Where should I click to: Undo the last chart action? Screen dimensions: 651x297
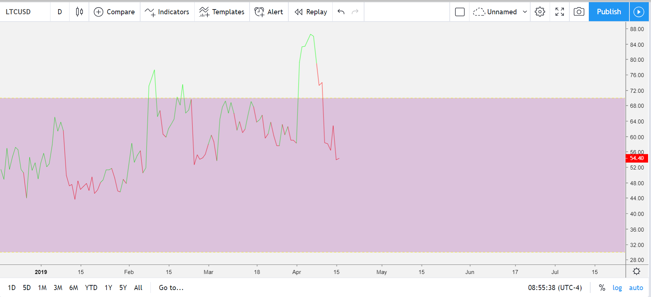click(x=341, y=12)
